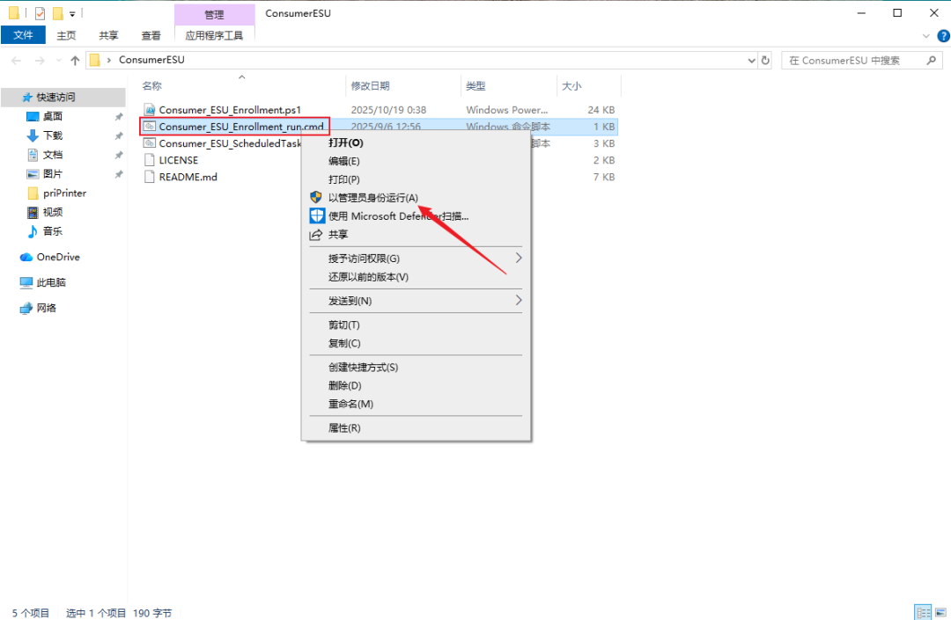Switch to large icons view in status bar
This screenshot has height=620, width=951.
click(939, 612)
